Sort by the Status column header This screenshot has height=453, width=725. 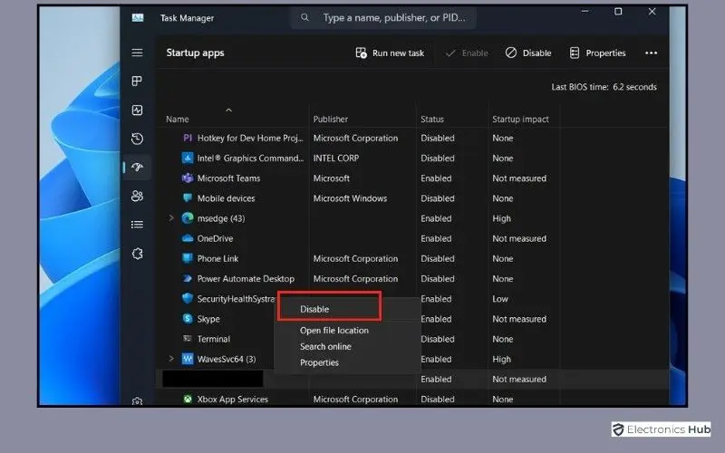pyautogui.click(x=432, y=120)
